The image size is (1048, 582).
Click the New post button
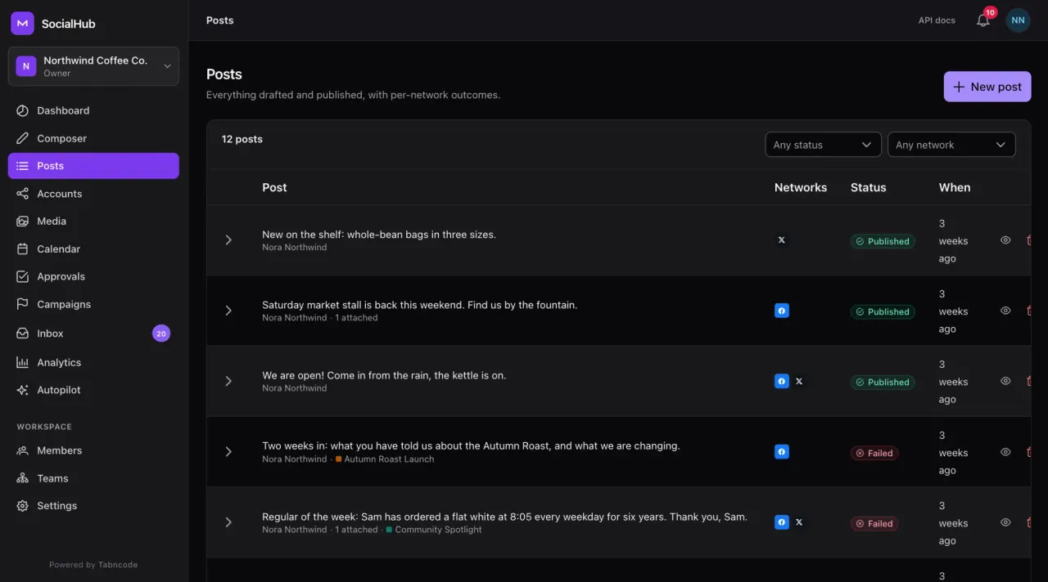click(987, 87)
